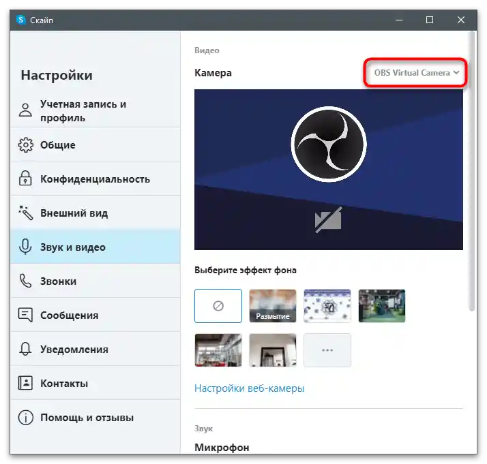Click the phone handset icon for Звонки
Viewport: 487px width, 464px height.
25,281
